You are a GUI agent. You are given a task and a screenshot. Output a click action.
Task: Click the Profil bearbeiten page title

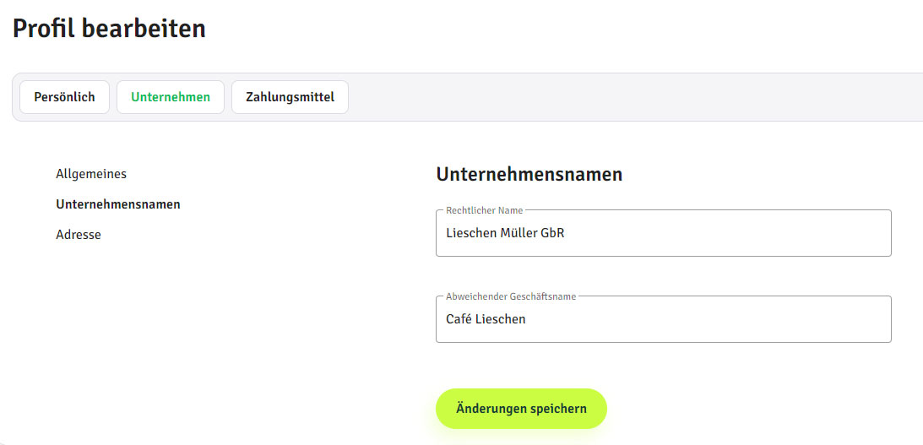click(109, 29)
